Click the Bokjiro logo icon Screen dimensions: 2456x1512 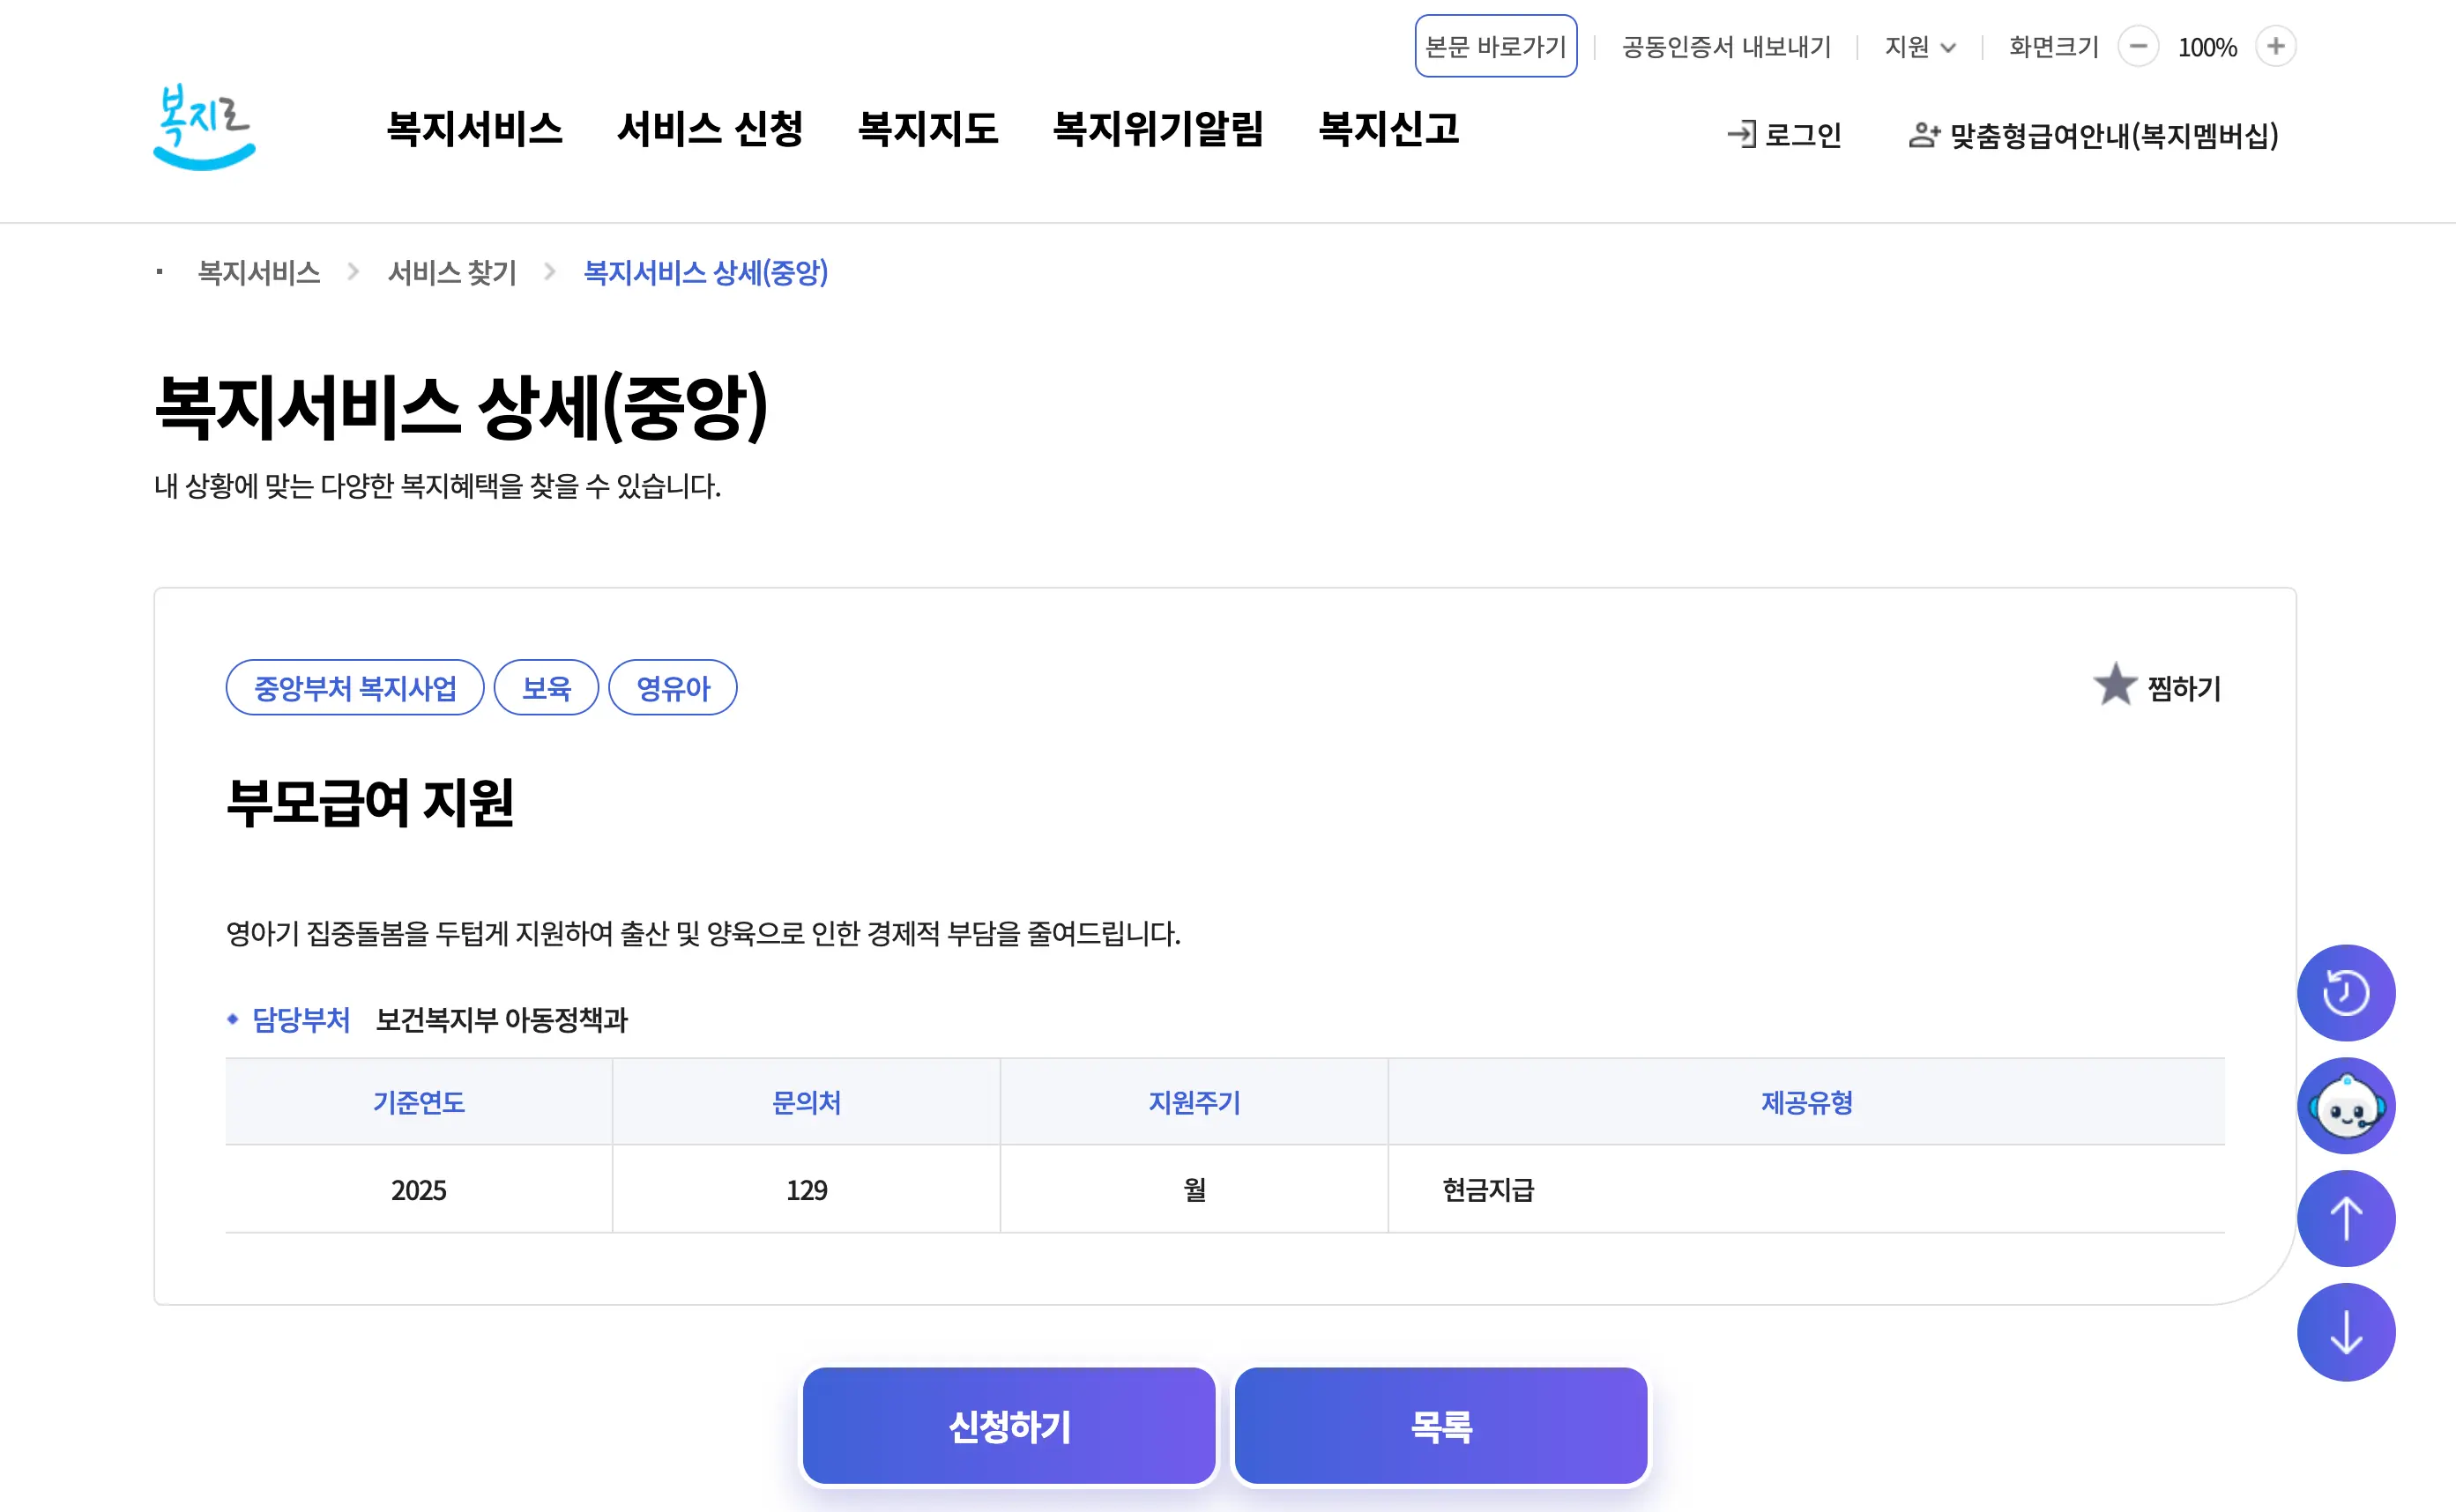click(x=205, y=127)
